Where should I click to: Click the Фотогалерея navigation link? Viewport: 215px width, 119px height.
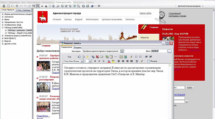click(92, 19)
